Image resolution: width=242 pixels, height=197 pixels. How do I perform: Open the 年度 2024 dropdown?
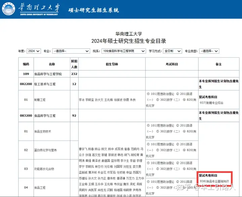tap(34, 51)
